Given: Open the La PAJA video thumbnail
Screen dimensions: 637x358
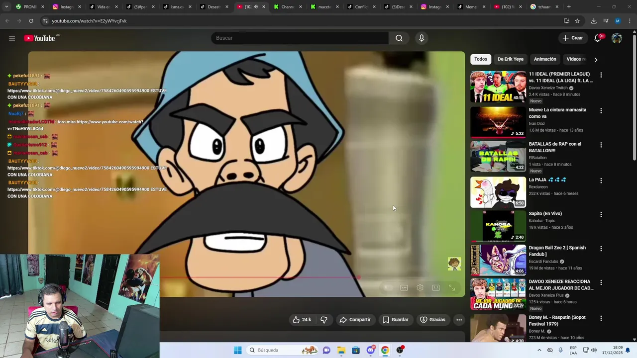Looking at the screenshot, I should (x=498, y=192).
